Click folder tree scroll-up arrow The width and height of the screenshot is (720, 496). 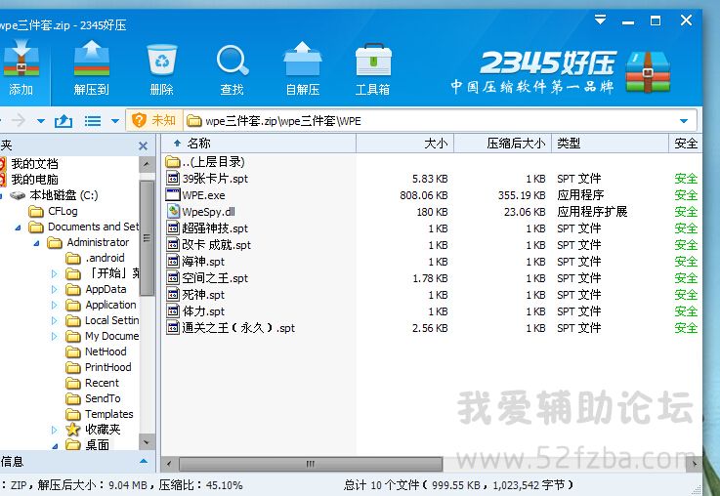pyautogui.click(x=147, y=164)
